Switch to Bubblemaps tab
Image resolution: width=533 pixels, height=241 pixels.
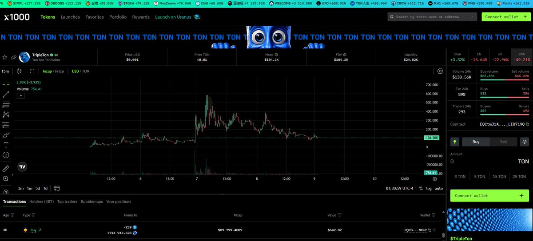coord(91,201)
